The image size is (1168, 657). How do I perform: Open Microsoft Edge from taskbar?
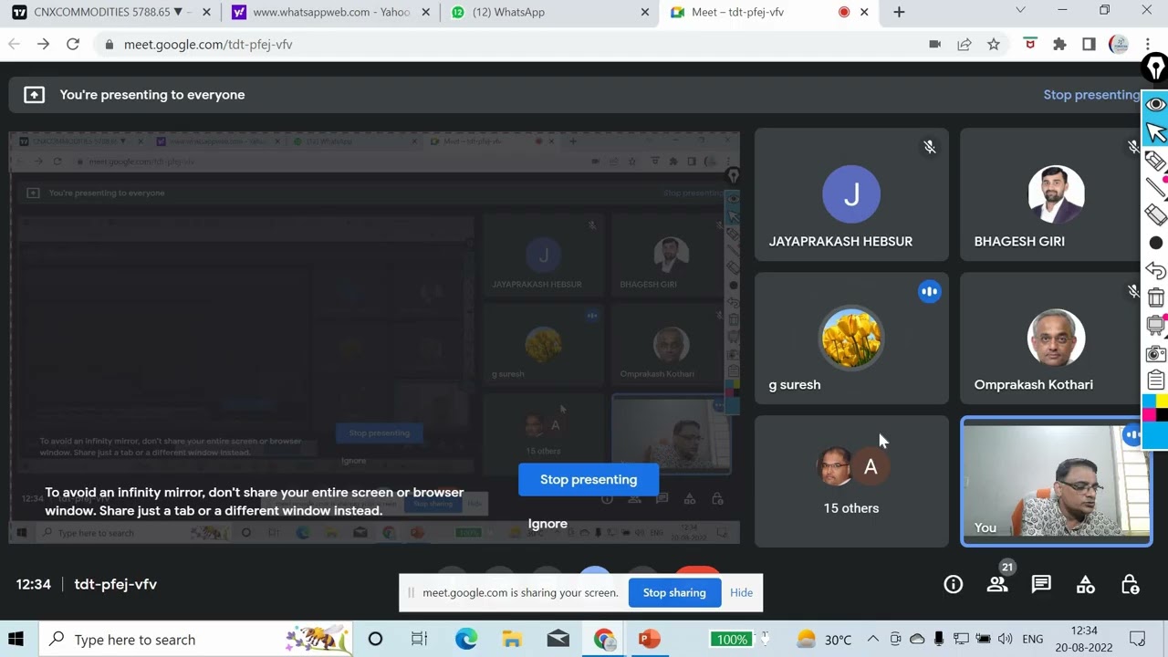[466, 640]
